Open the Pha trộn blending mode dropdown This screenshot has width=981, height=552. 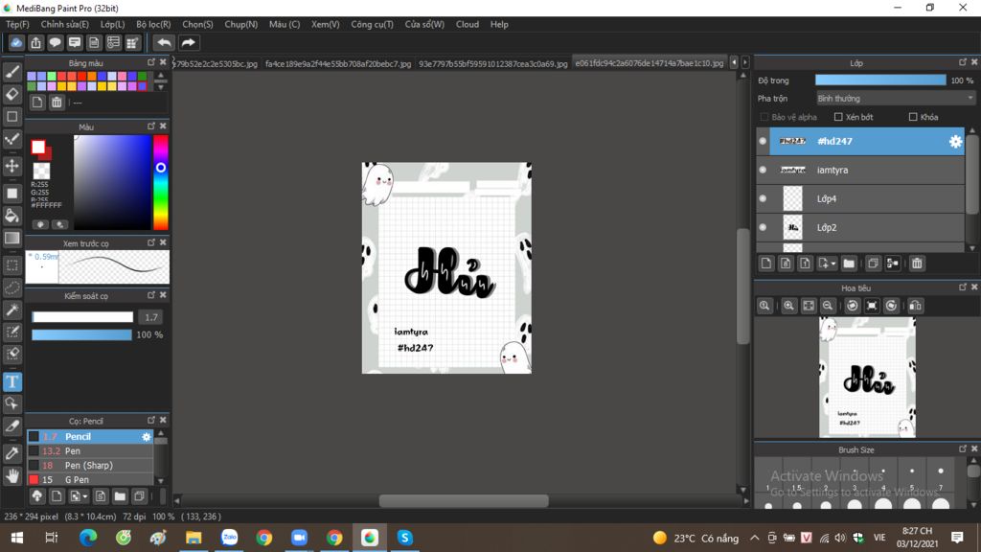tap(896, 99)
